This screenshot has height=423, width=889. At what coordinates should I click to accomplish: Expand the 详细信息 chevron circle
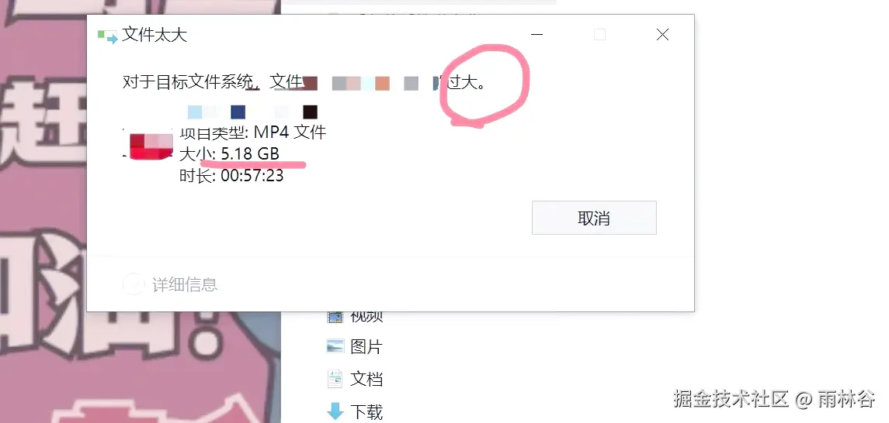[134, 284]
